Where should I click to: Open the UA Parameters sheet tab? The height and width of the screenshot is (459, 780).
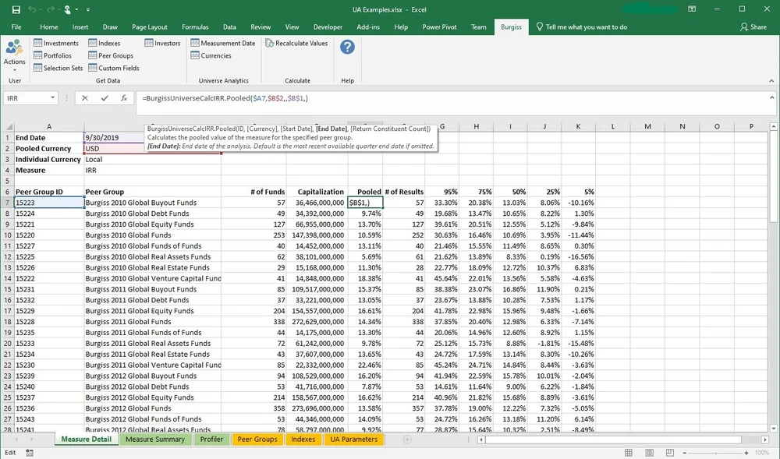[353, 440]
